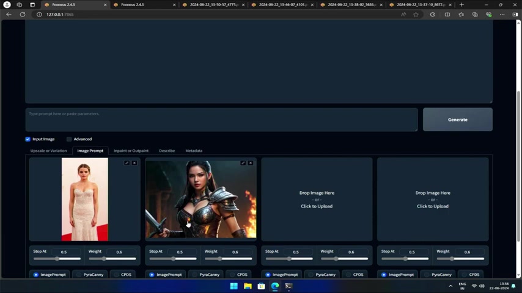Switch to Upscale or Variation tab
The height and width of the screenshot is (293, 522).
49,151
